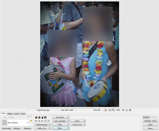Open the Filtro dropdown arrow
This screenshot has width=159, height=131.
[x=68, y=128]
